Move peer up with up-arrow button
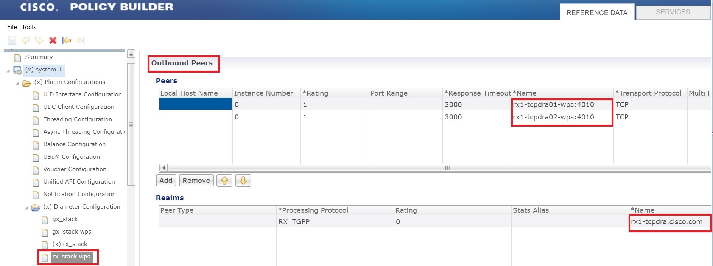 224,181
